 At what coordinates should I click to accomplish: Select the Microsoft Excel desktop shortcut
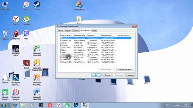pyautogui.click(x=37, y=51)
